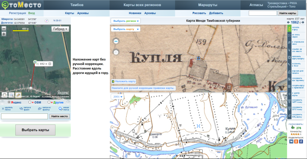The height and width of the screenshot is (159, 307).
Task: Select the Яндекс map source radio
Action: [9, 102]
